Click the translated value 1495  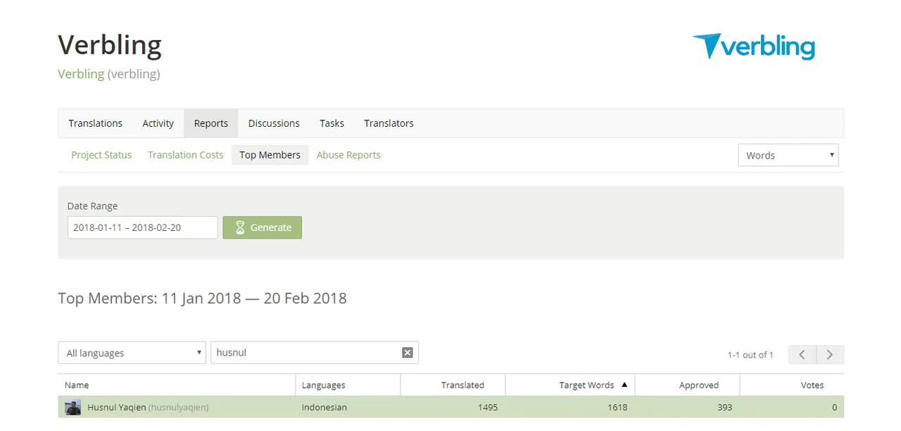tap(487, 407)
